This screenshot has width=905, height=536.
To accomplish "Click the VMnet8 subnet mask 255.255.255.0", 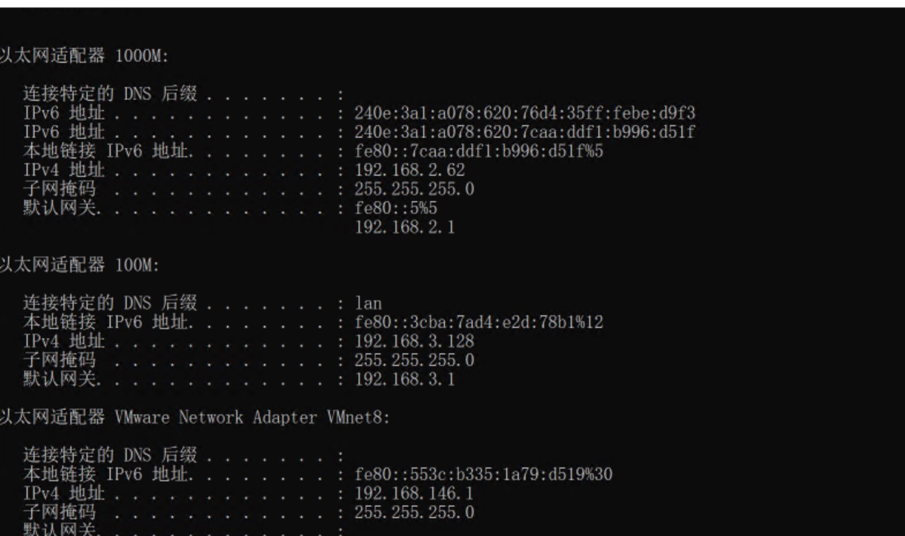I will (x=414, y=512).
